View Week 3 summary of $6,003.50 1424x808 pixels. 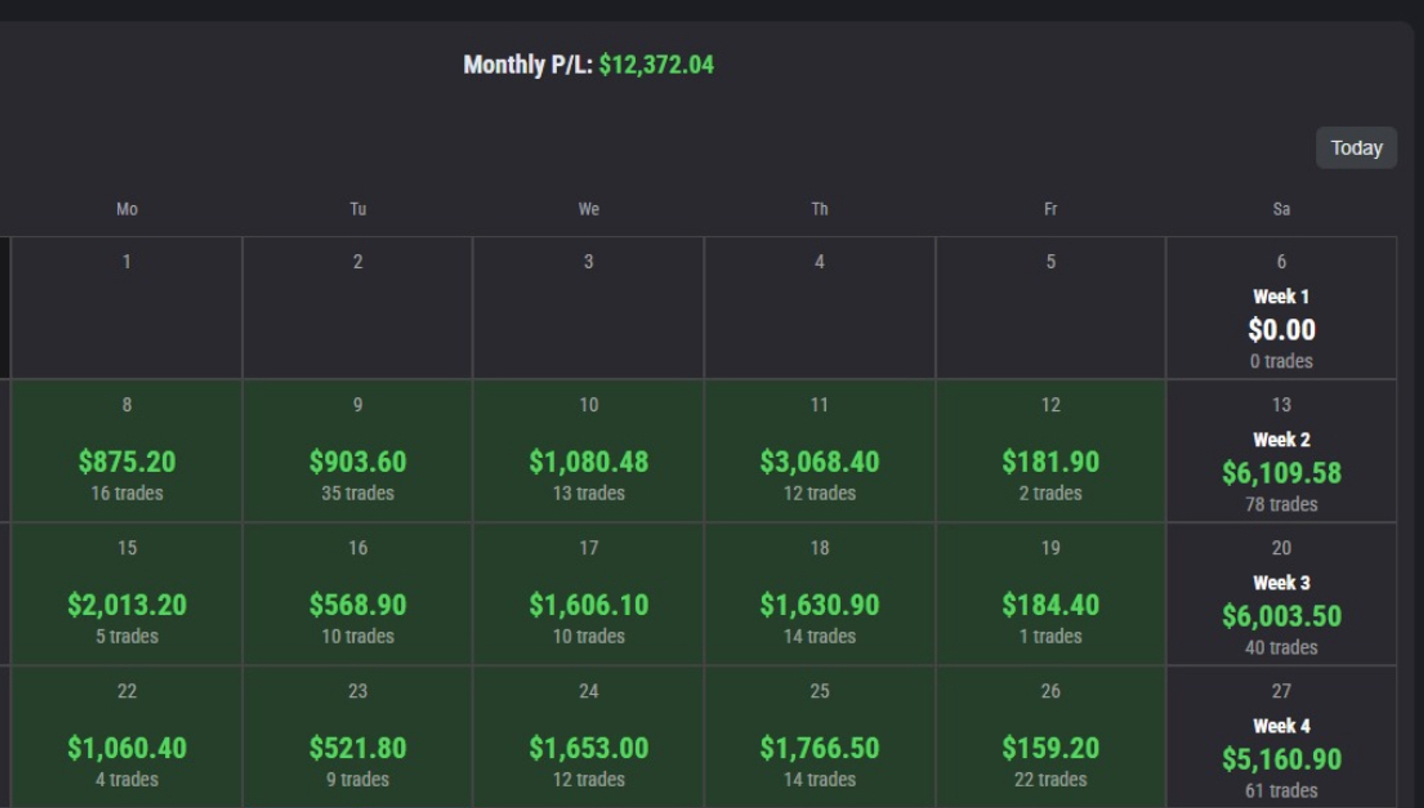(x=1281, y=594)
